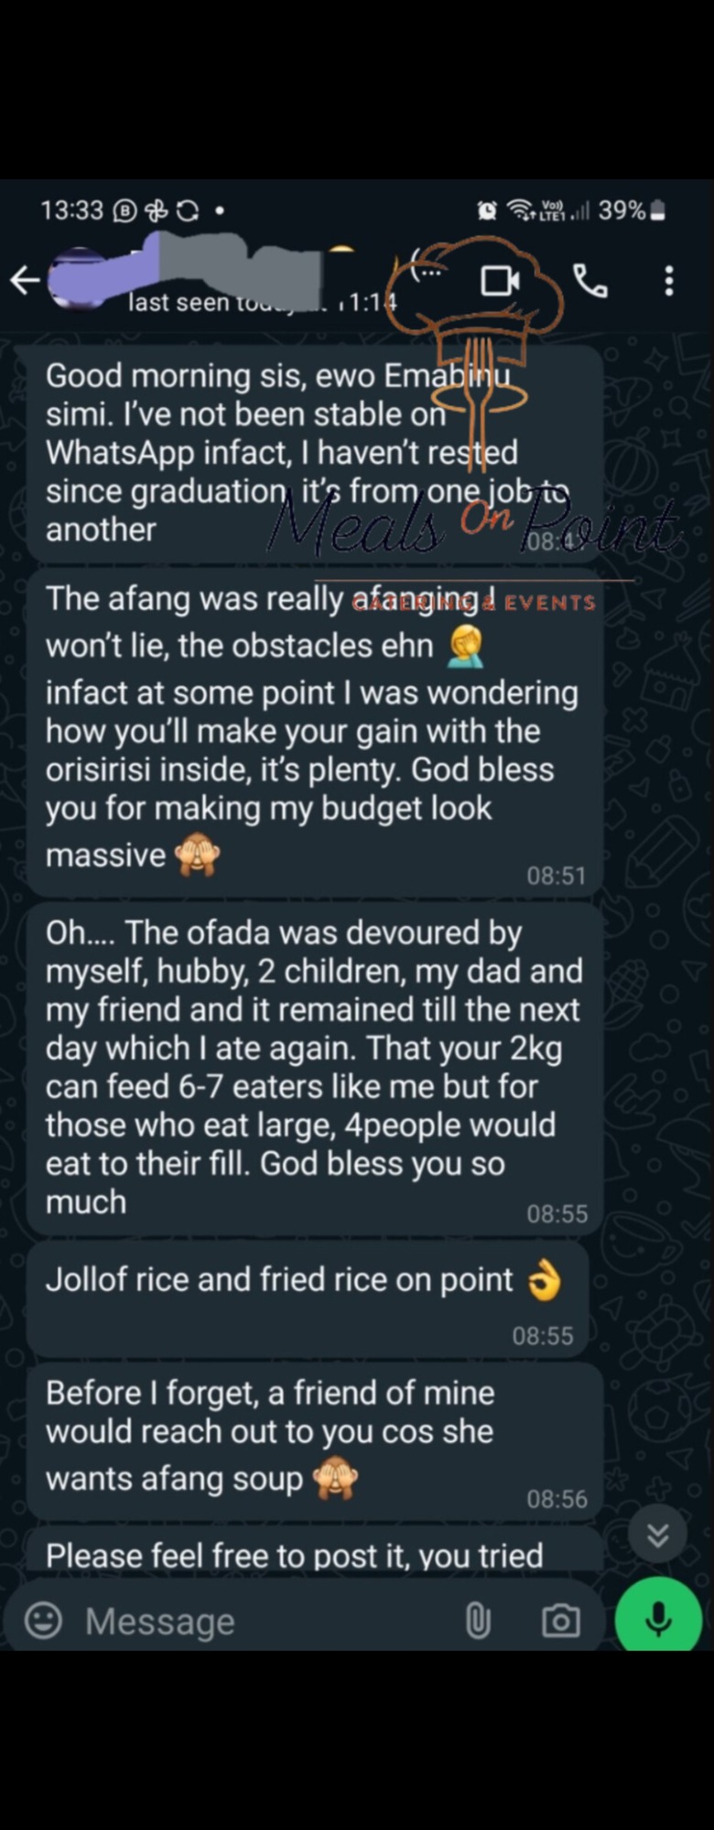Screen dimensions: 714x1830
Task: Start a video call
Action: point(500,281)
